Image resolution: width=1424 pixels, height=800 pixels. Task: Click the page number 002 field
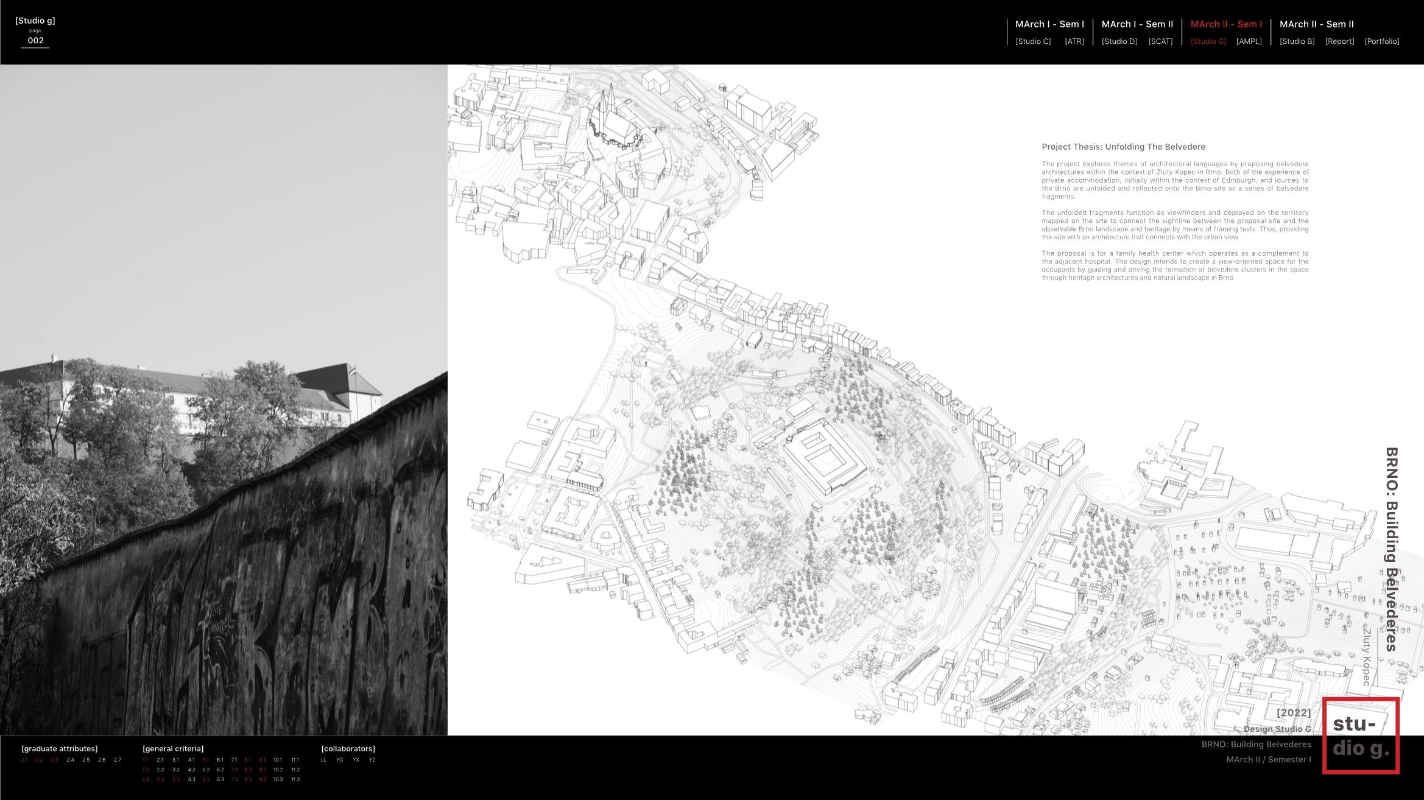point(35,41)
